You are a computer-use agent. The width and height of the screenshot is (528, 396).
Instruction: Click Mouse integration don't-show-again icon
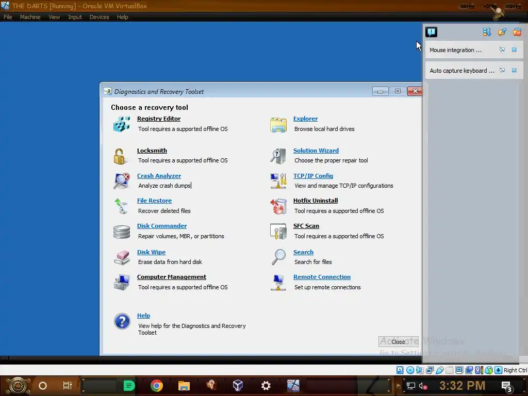click(502, 50)
